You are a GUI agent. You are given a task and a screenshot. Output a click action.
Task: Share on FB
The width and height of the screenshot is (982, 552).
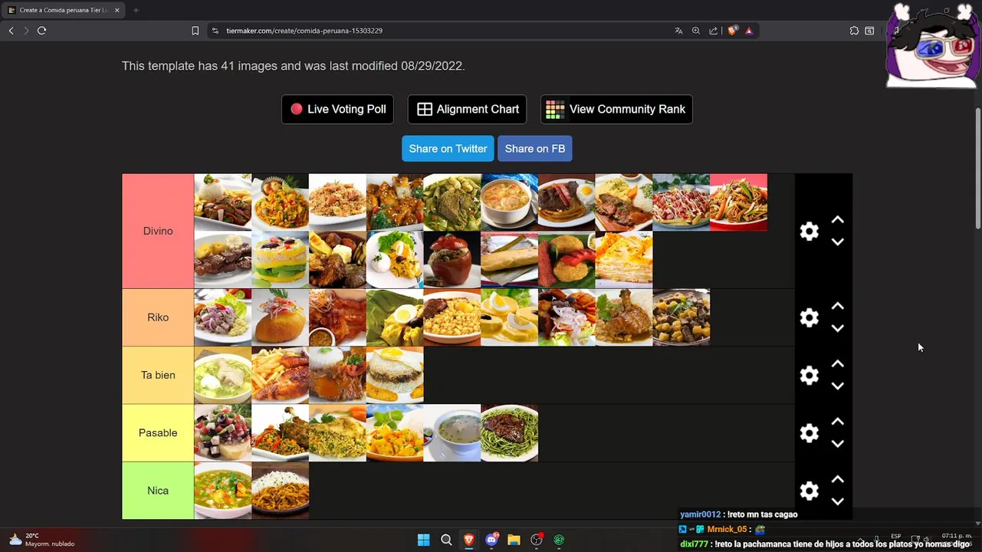[x=535, y=149]
